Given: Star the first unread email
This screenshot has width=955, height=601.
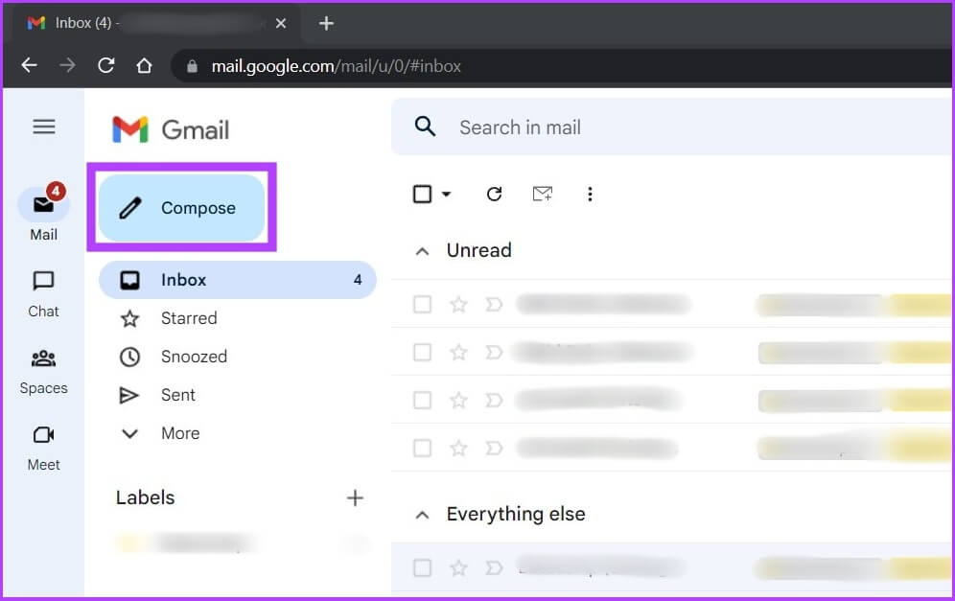Looking at the screenshot, I should coord(458,304).
